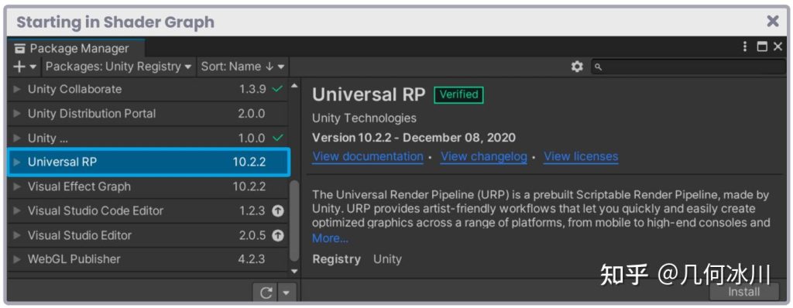This screenshot has width=793, height=308.
Task: Select the Package Manager tab
Action: [76, 49]
